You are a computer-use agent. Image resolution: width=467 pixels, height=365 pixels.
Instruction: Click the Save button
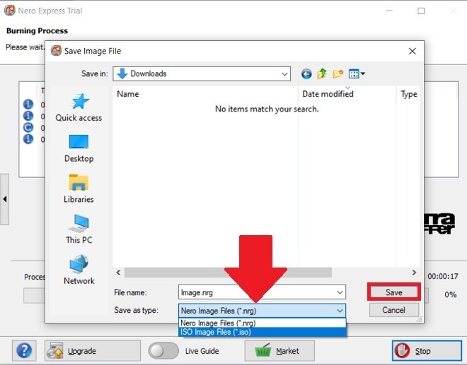pos(394,292)
